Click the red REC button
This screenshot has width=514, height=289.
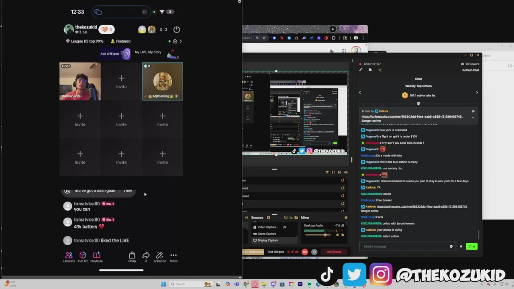305,252
